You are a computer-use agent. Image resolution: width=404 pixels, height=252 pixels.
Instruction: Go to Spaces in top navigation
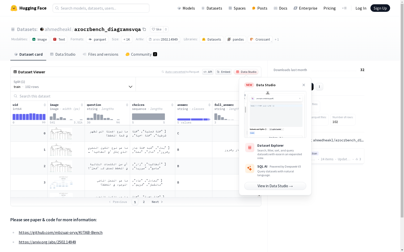point(237,8)
